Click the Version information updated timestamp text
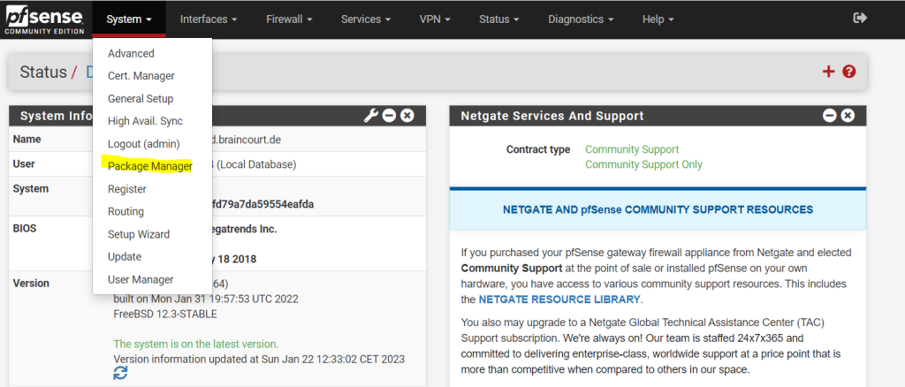 [x=259, y=360]
